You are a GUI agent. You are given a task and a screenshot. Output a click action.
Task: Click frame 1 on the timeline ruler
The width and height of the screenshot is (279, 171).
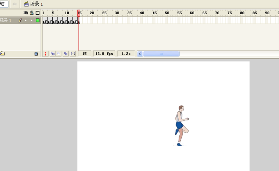point(43,13)
